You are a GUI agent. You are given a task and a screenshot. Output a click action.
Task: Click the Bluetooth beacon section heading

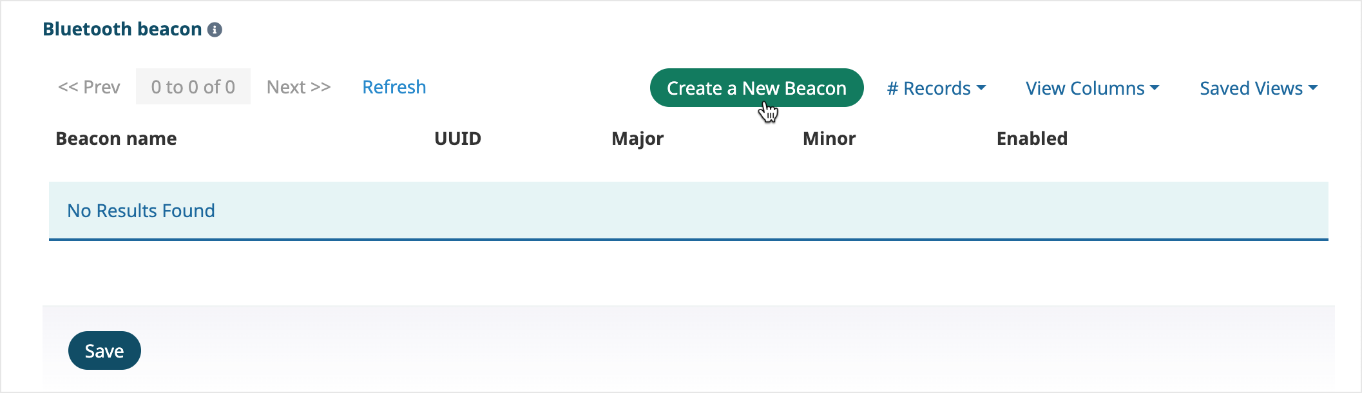(122, 29)
